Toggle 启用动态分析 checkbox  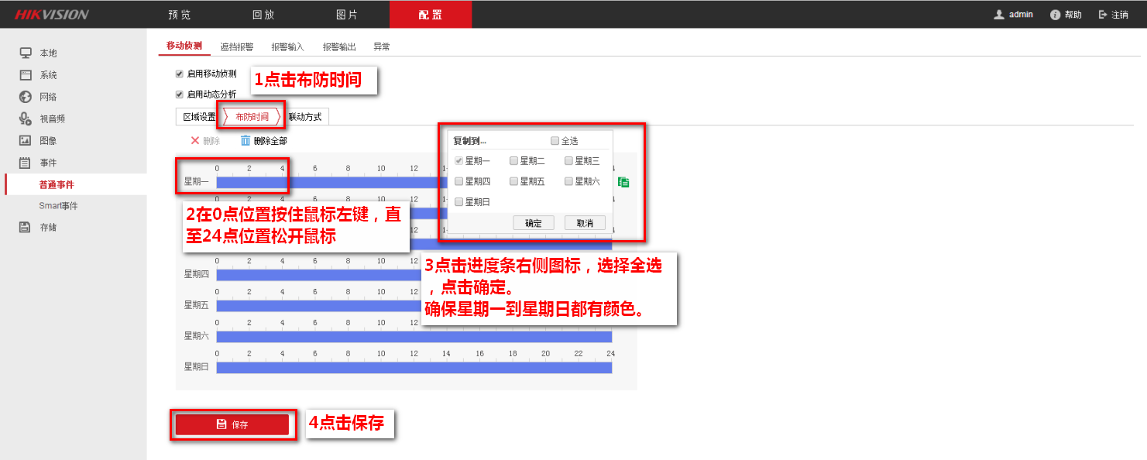(180, 94)
